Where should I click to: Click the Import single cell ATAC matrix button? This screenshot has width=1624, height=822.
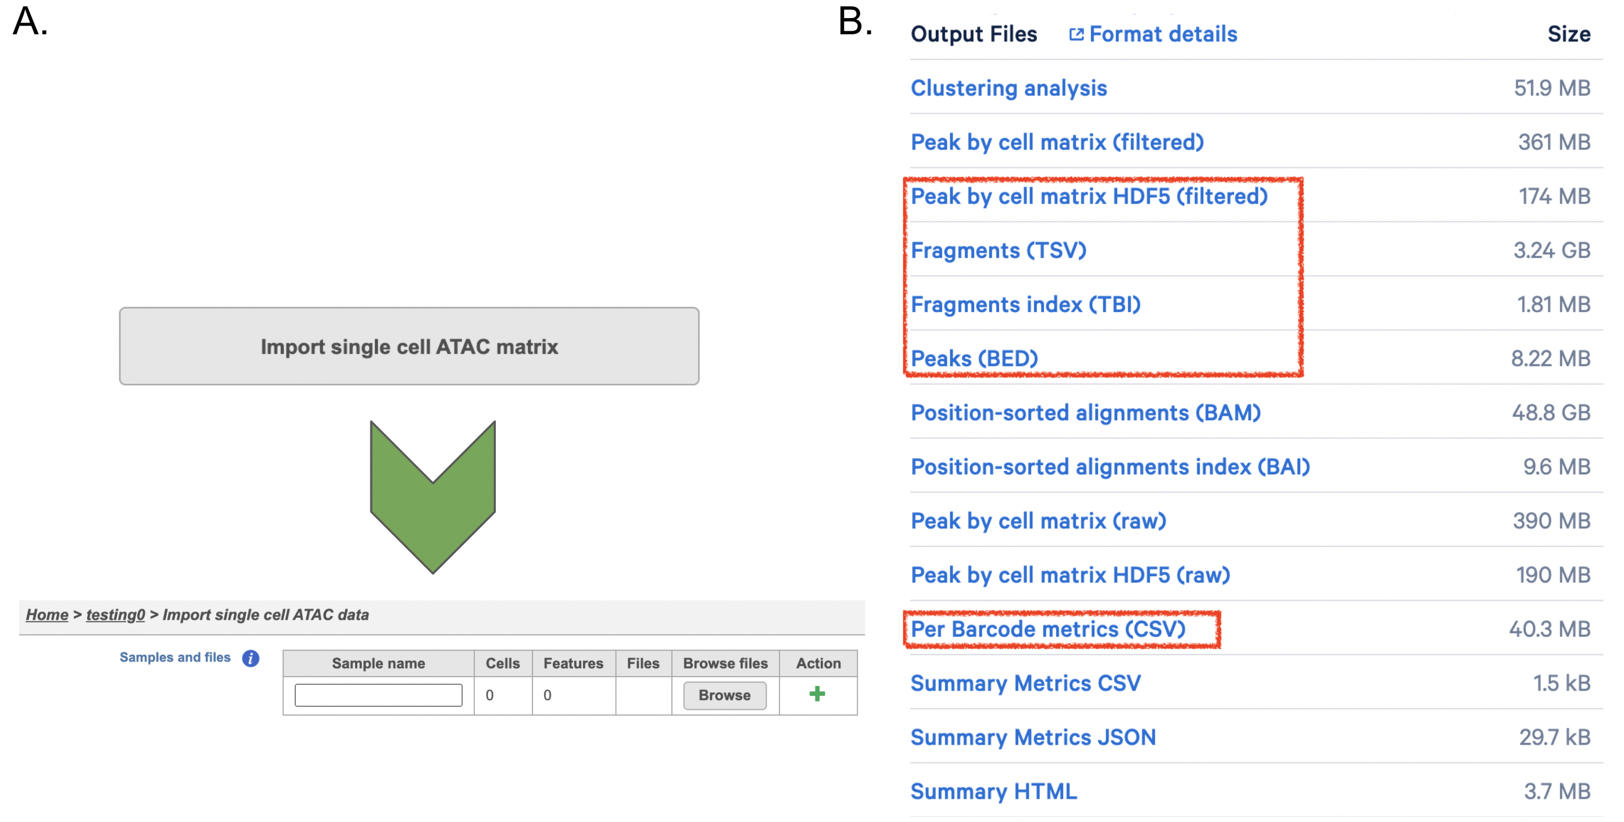coord(409,346)
